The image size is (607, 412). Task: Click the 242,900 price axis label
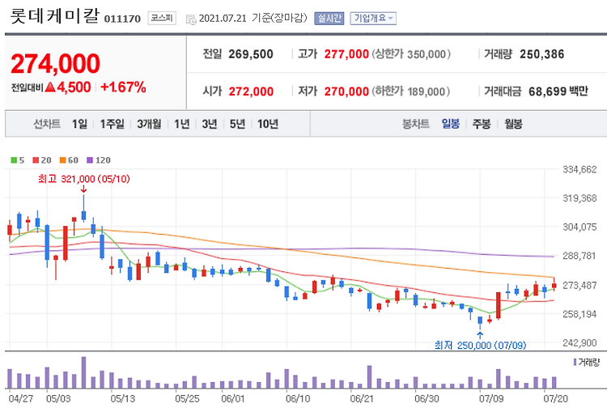pyautogui.click(x=579, y=342)
